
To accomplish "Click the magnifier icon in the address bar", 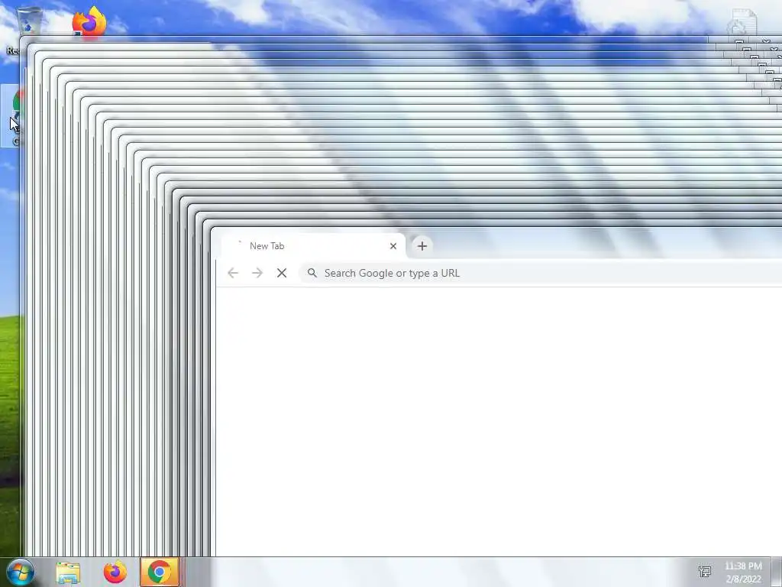I will pyautogui.click(x=312, y=273).
